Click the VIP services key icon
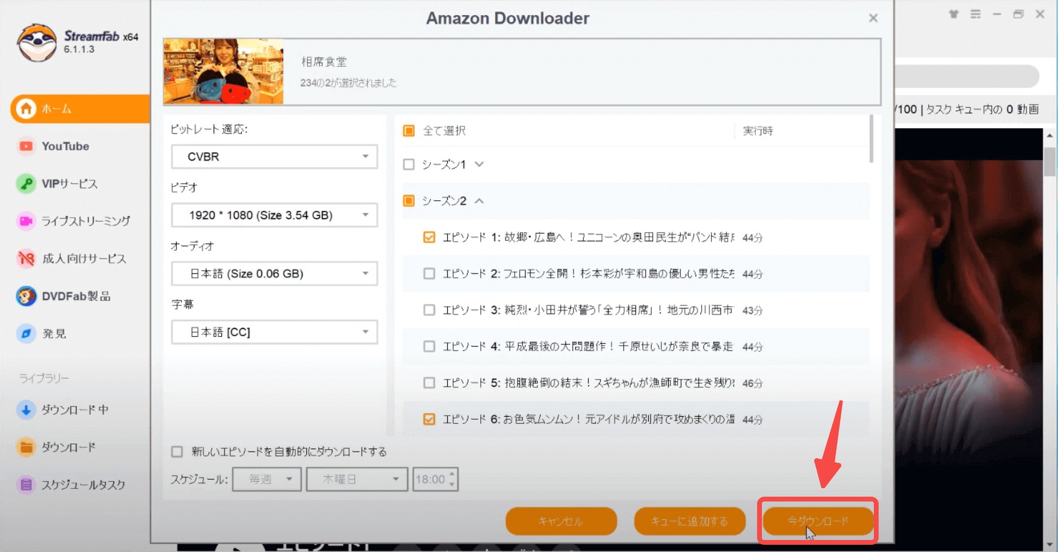Image resolution: width=1058 pixels, height=552 pixels. [x=25, y=183]
